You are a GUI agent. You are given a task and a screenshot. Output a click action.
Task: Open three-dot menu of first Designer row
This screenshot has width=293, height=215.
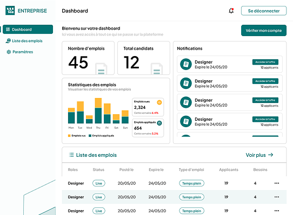[277, 183]
